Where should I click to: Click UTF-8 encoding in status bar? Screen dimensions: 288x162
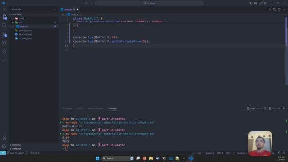click(x=220, y=153)
